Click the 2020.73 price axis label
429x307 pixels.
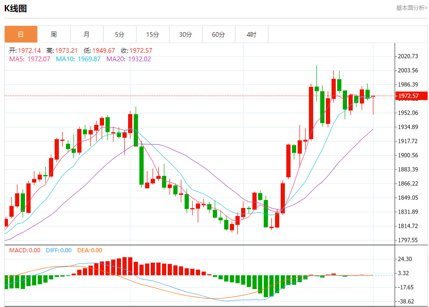tap(408, 56)
